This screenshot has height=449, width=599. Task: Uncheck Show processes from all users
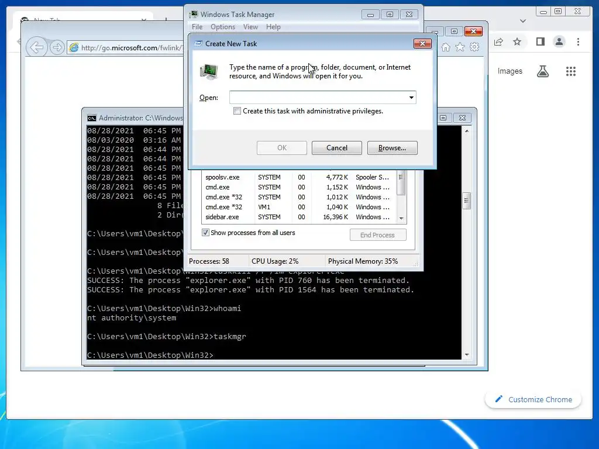click(205, 233)
